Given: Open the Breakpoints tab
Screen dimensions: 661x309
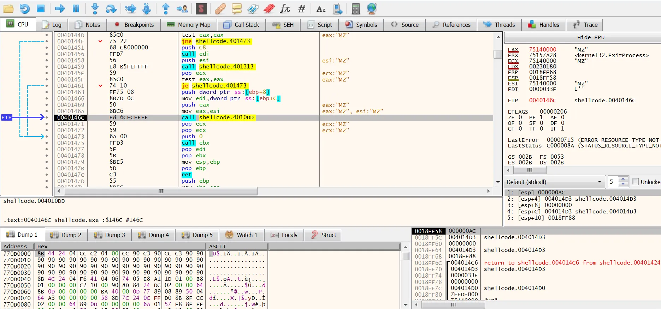Looking at the screenshot, I should point(134,25).
